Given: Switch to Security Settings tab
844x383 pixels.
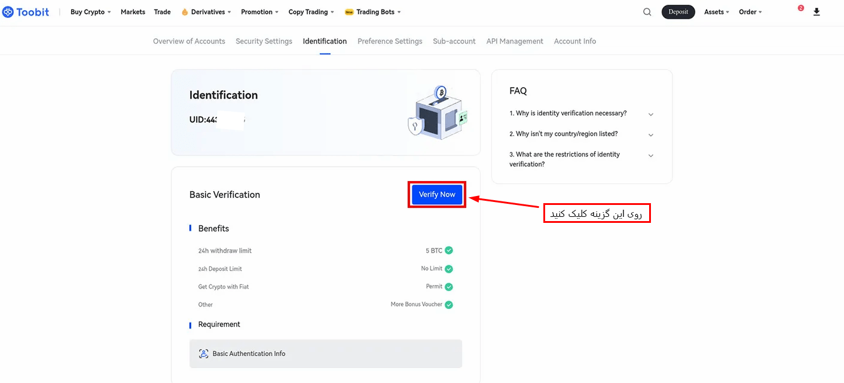Looking at the screenshot, I should (x=264, y=41).
